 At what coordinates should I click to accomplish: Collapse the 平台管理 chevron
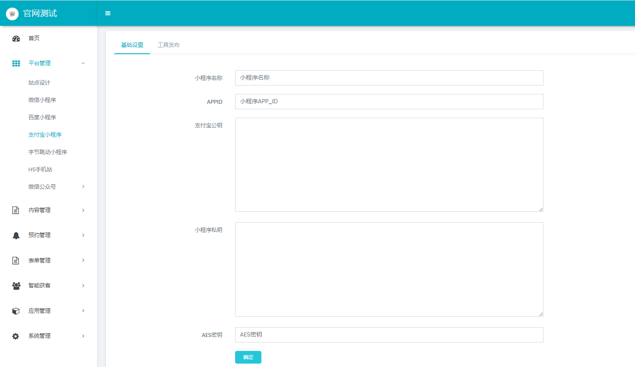(x=83, y=63)
